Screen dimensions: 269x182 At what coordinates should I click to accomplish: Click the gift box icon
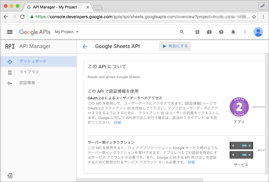[197, 32]
